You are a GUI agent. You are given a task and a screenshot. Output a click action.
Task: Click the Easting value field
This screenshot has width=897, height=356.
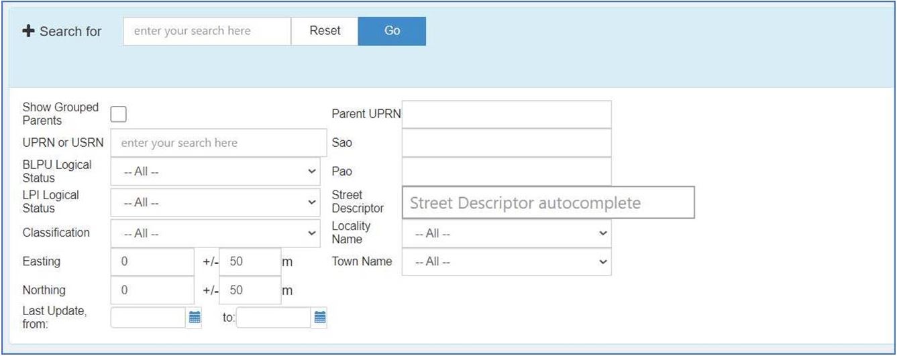[x=152, y=261]
